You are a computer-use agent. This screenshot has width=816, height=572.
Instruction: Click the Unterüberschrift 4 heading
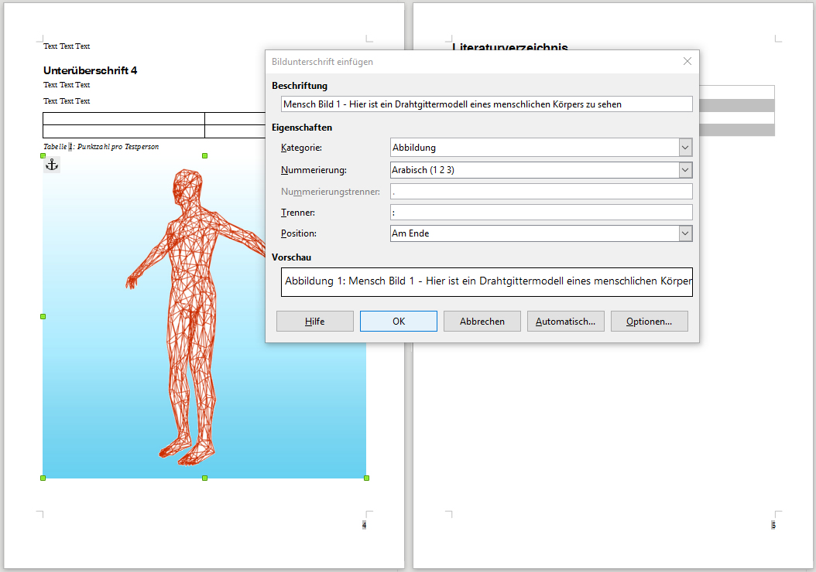pyautogui.click(x=91, y=70)
